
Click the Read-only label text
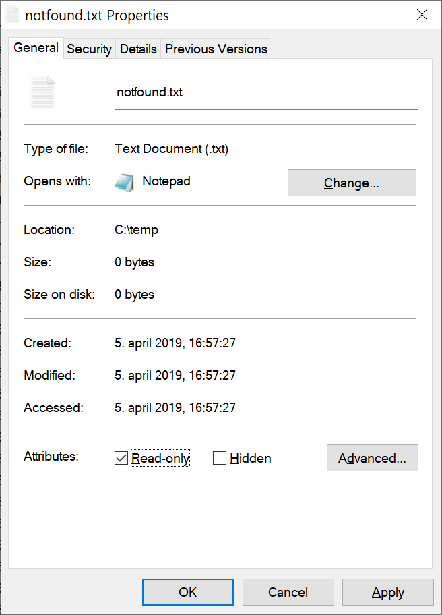160,458
